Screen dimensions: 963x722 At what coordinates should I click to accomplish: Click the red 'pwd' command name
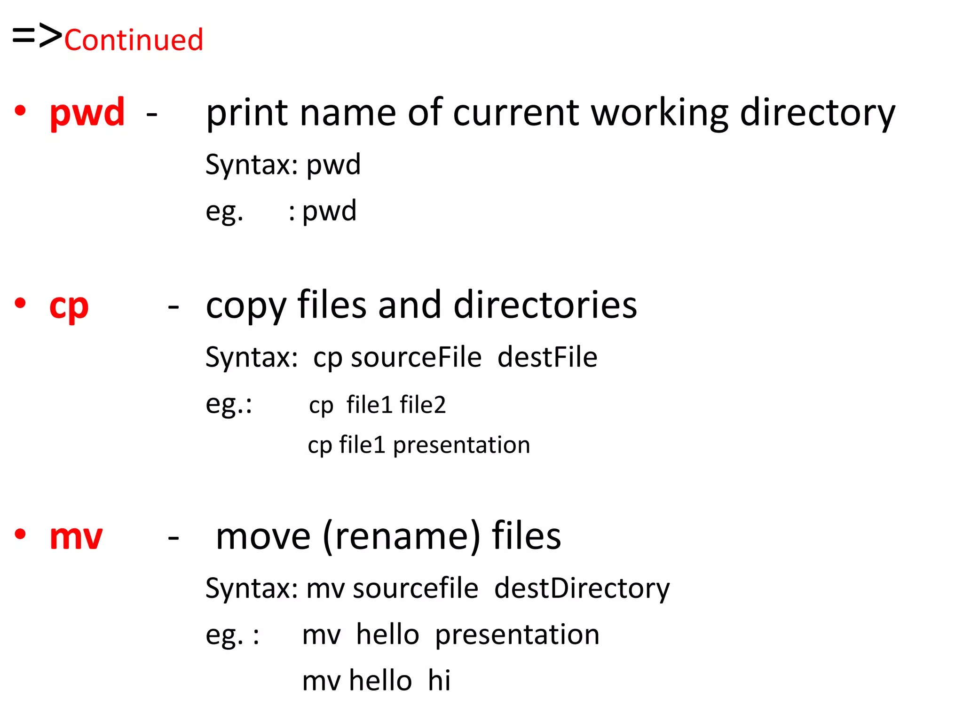pos(87,113)
